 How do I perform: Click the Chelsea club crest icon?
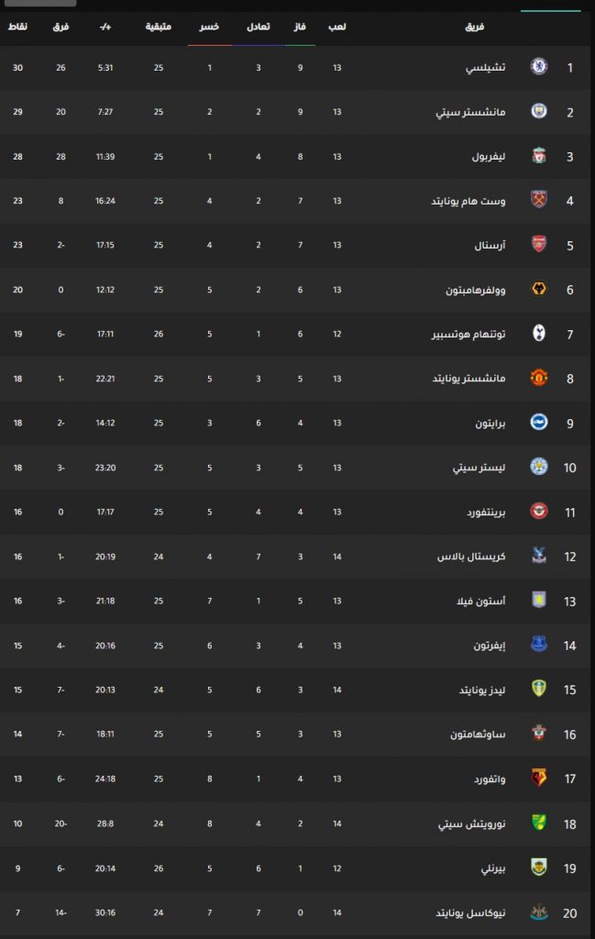pos(539,66)
